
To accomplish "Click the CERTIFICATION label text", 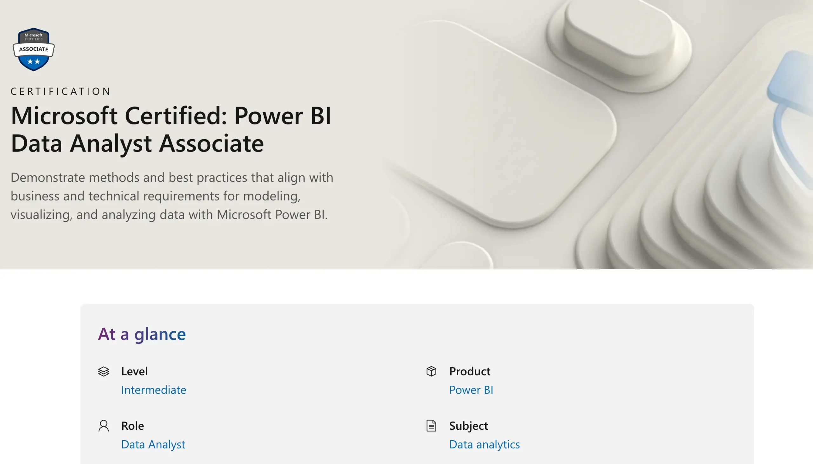I will click(61, 91).
